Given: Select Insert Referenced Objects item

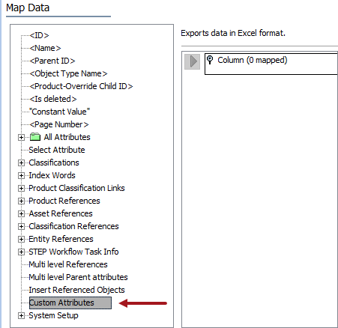Looking at the screenshot, I should (x=76, y=290).
